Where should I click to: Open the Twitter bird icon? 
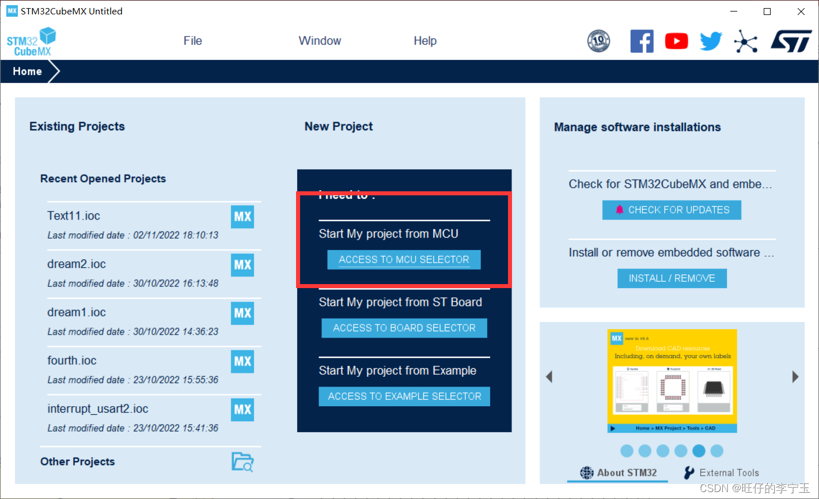click(x=711, y=41)
